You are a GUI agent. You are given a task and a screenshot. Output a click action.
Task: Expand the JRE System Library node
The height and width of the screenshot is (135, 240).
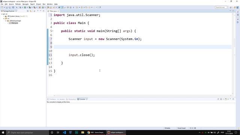click(4, 16)
